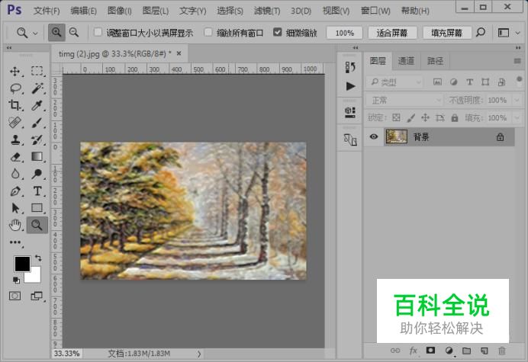
Task: Select the Move tool
Action: coord(14,72)
